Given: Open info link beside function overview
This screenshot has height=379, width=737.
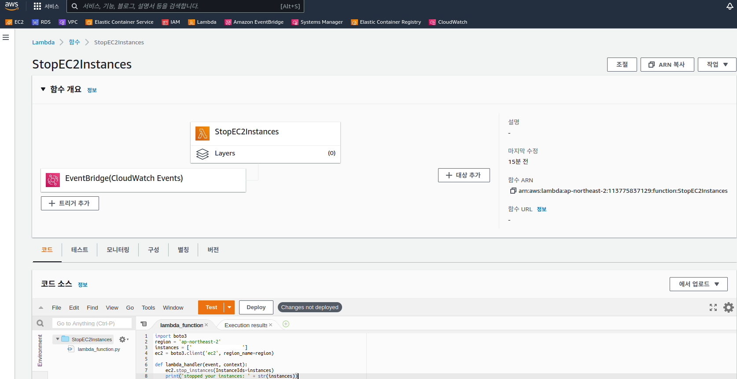Looking at the screenshot, I should click(92, 90).
